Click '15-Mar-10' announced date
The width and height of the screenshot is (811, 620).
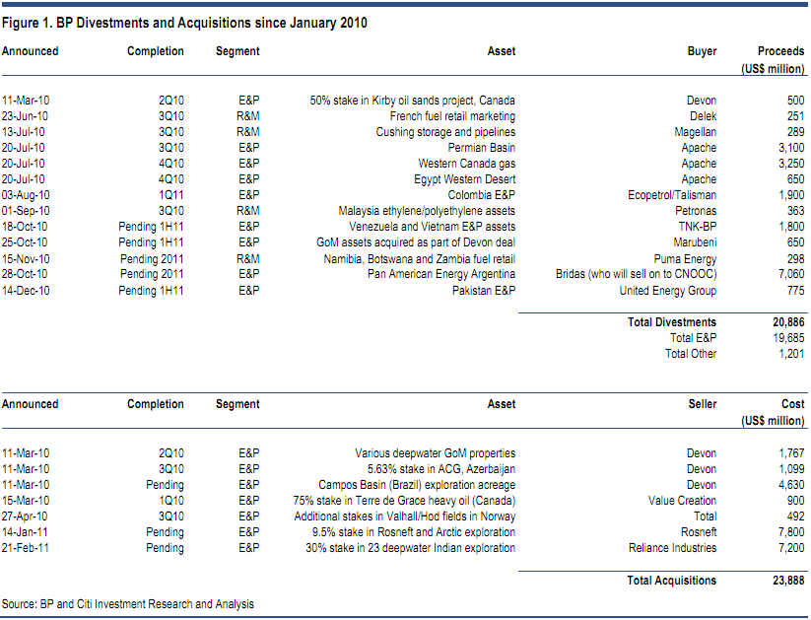coord(26,501)
